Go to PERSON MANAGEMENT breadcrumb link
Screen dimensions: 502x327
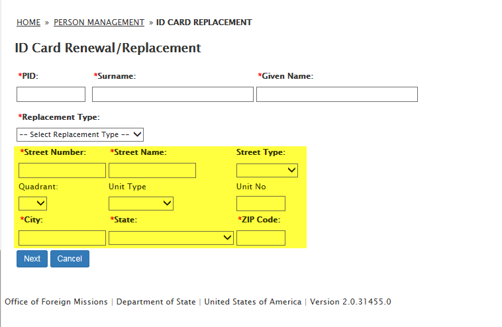(x=99, y=23)
